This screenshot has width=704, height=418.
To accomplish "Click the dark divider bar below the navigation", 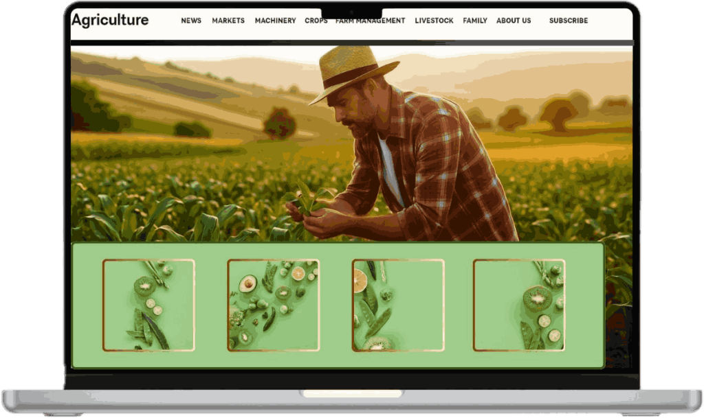I will (351, 43).
